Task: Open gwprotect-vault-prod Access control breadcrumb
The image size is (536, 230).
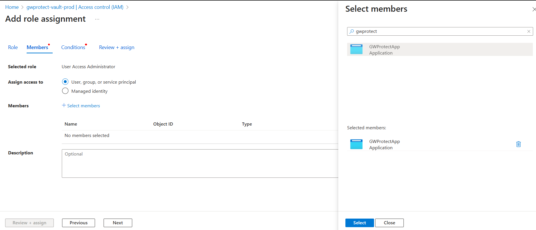Action: click(x=75, y=7)
